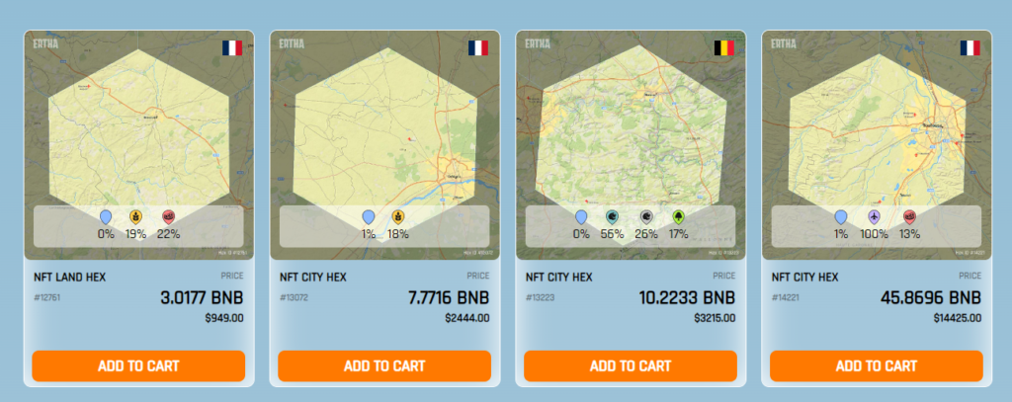The height and width of the screenshot is (402, 1012).
Task: Add the 3.0177 BNB land hex to cart
Action: pyautogui.click(x=138, y=365)
